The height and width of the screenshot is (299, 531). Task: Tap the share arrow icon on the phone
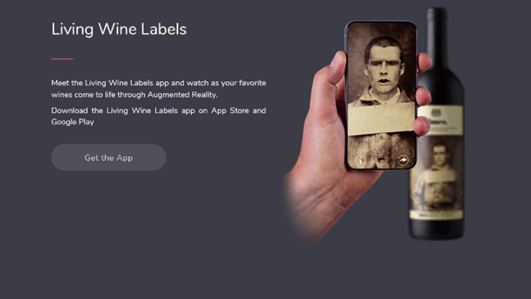(403, 160)
